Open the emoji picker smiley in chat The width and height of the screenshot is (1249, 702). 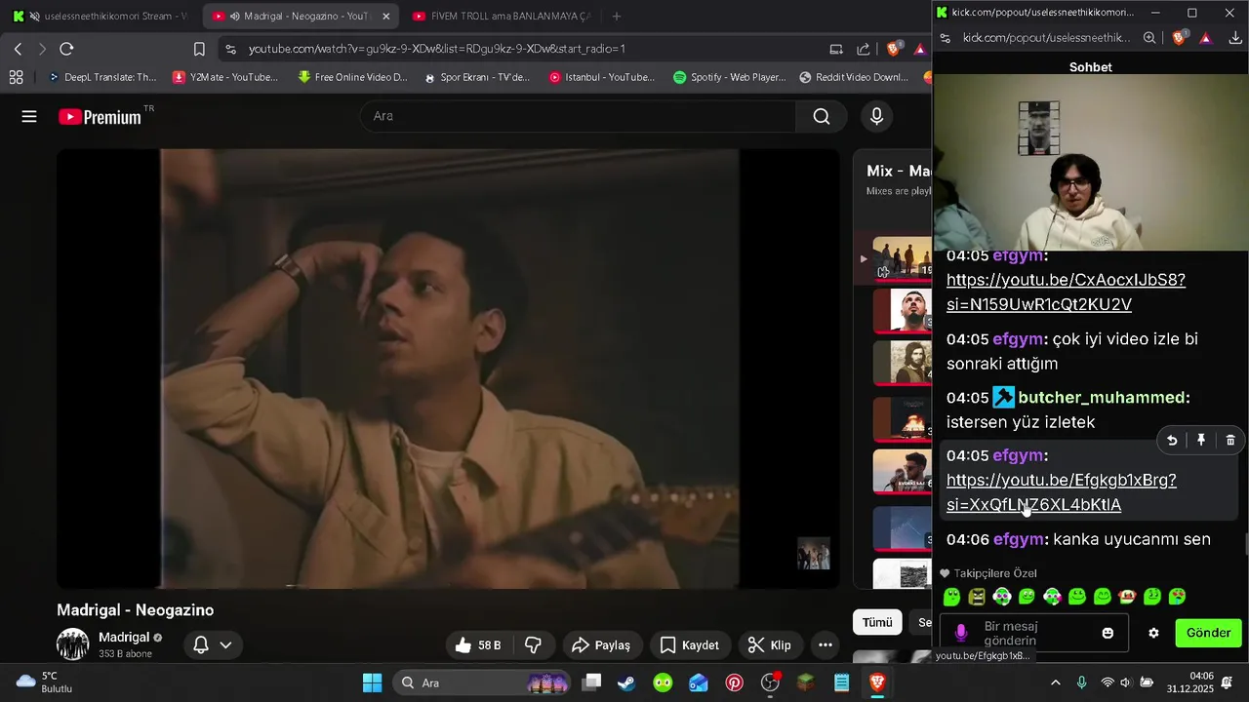(1108, 633)
